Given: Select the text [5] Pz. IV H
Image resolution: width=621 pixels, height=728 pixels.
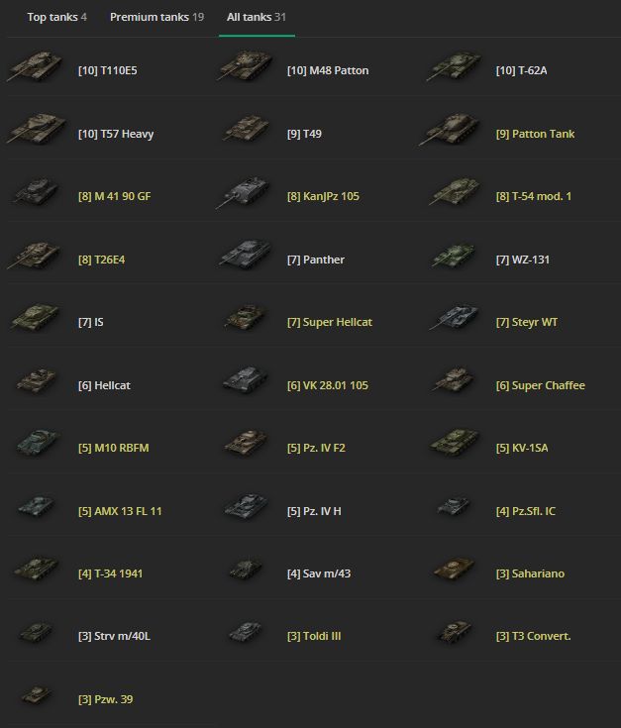Looking at the screenshot, I should coord(314,511).
